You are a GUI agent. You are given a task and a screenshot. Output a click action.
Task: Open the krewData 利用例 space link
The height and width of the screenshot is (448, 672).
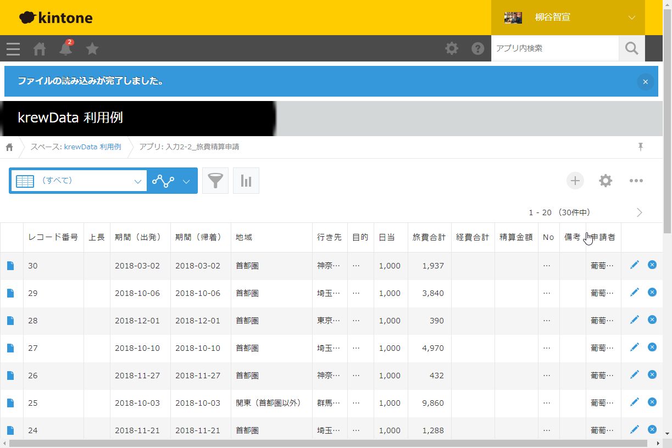(92, 147)
